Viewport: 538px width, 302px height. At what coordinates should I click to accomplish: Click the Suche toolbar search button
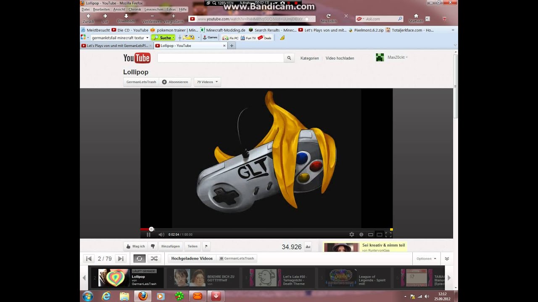click(x=164, y=38)
